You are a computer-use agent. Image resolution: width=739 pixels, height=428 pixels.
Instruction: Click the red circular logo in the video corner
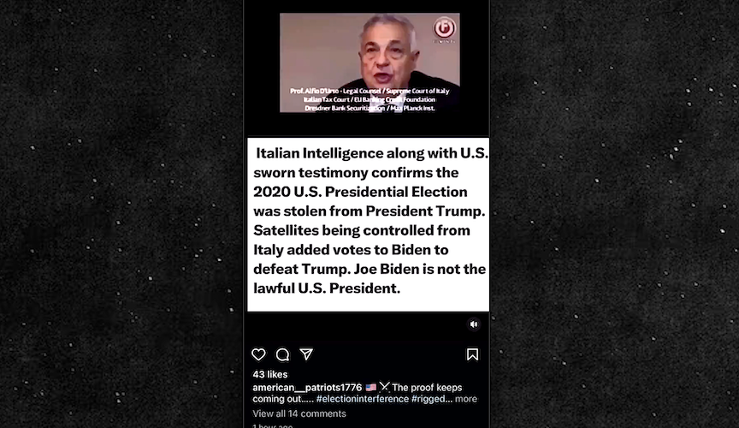tap(444, 28)
